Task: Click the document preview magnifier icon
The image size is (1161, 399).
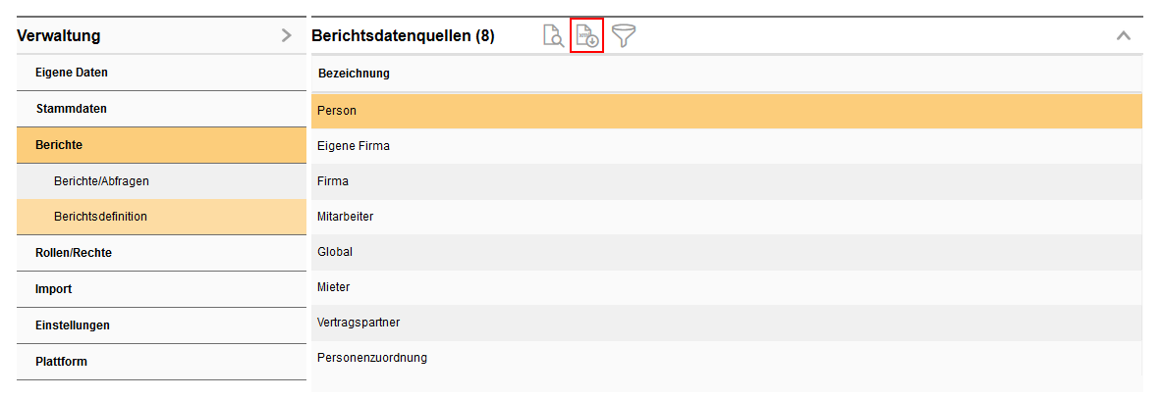Action: [x=553, y=36]
